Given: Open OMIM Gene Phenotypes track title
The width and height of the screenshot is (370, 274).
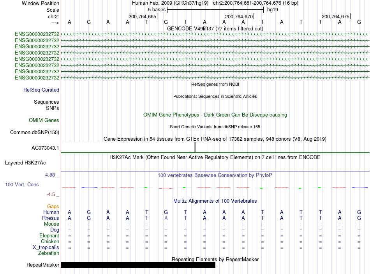Looking at the screenshot, I should [215, 115].
